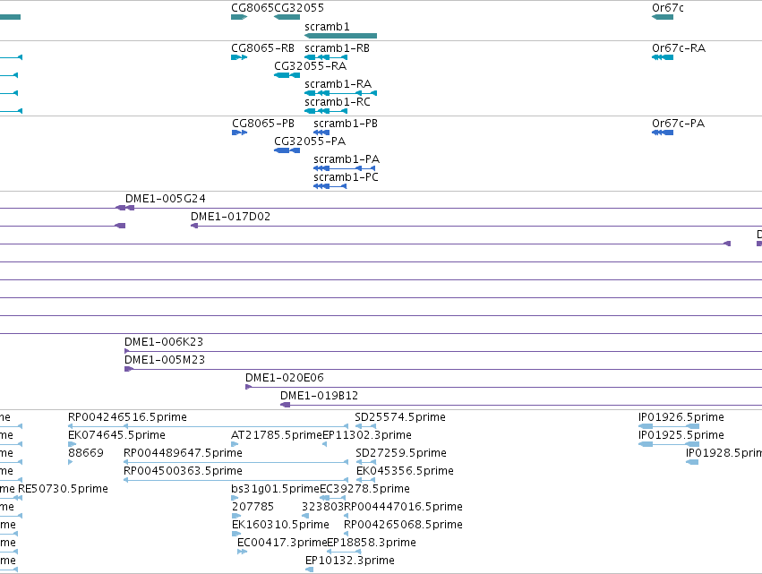Select the IP01926.5prime EST label
The height and width of the screenshot is (574, 762).
click(x=681, y=417)
